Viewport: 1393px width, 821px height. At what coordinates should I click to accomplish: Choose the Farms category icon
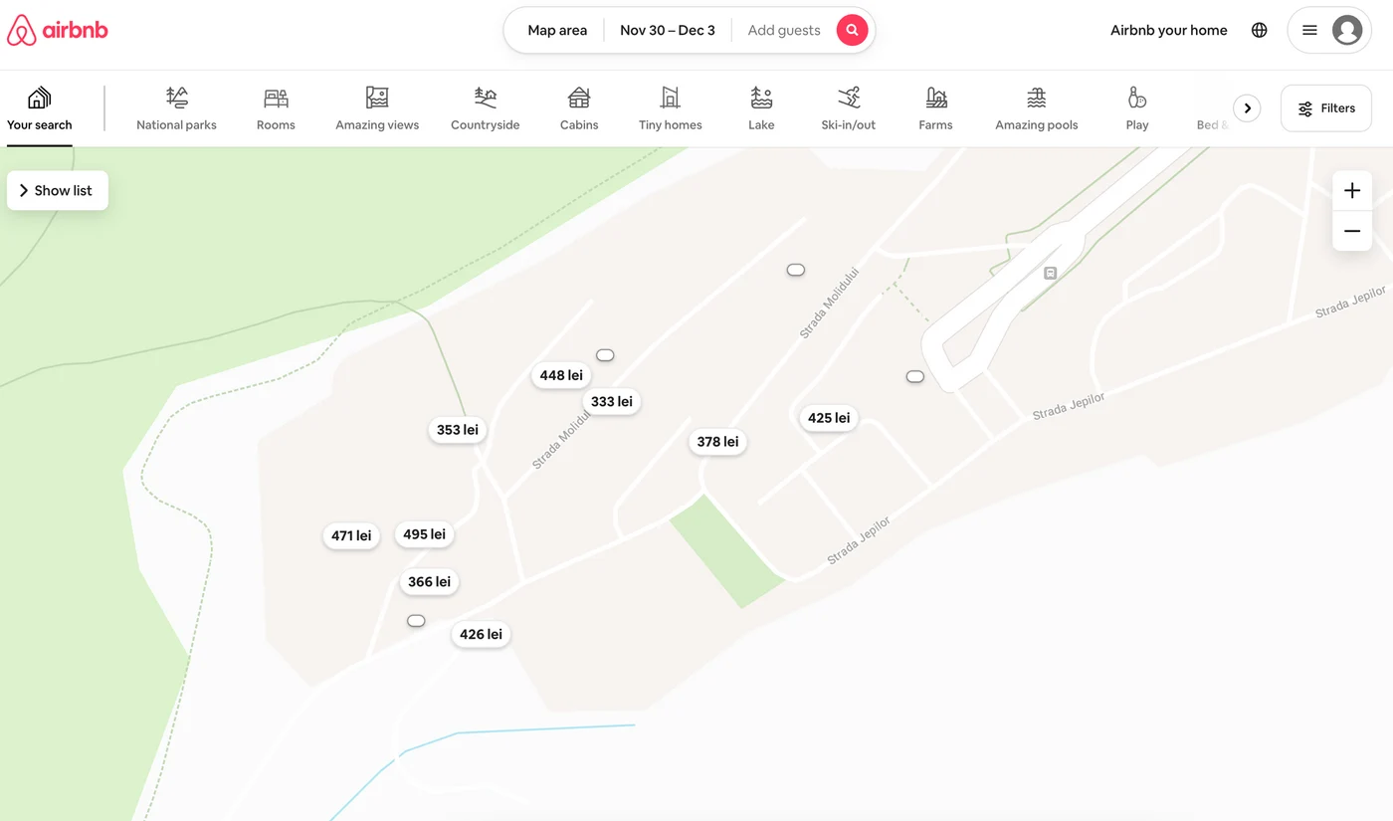[x=936, y=98]
